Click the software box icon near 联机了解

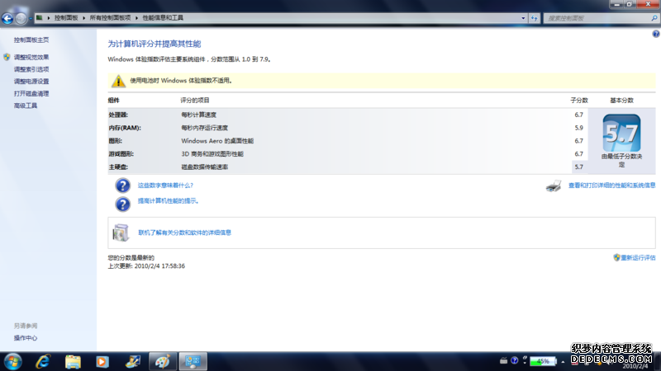coord(121,232)
